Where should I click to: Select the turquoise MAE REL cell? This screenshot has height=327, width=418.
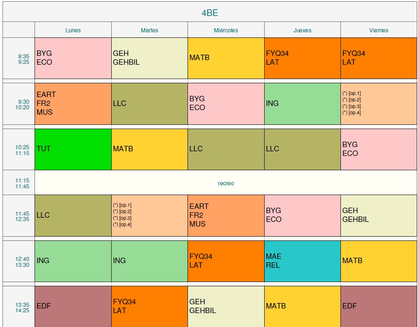click(x=302, y=261)
